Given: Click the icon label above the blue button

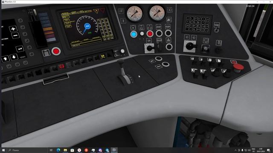Looking at the screenshot, I should [x=133, y=28].
